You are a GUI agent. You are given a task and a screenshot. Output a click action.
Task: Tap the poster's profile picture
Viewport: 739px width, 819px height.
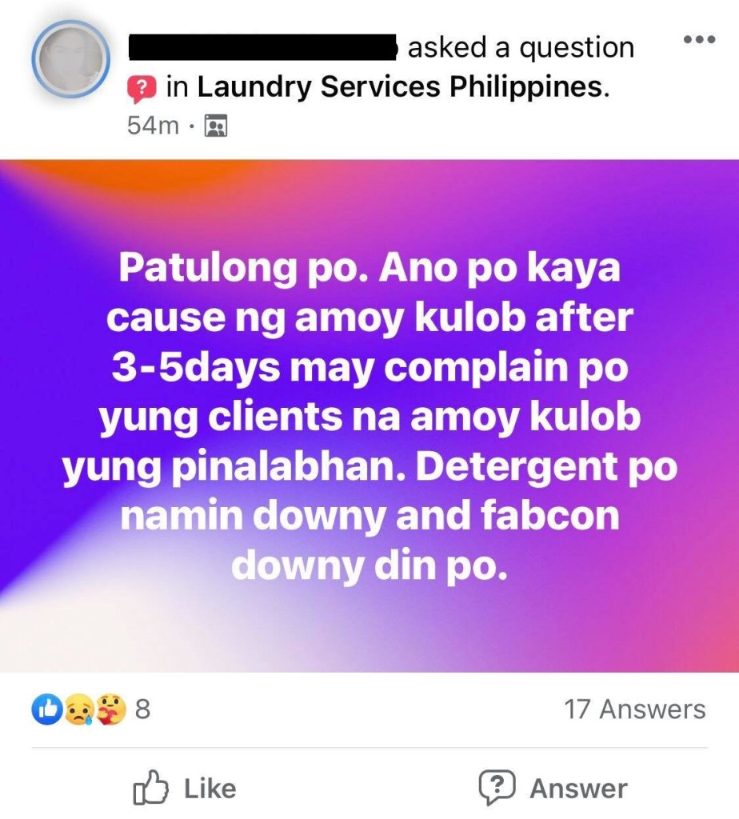pyautogui.click(x=70, y=59)
